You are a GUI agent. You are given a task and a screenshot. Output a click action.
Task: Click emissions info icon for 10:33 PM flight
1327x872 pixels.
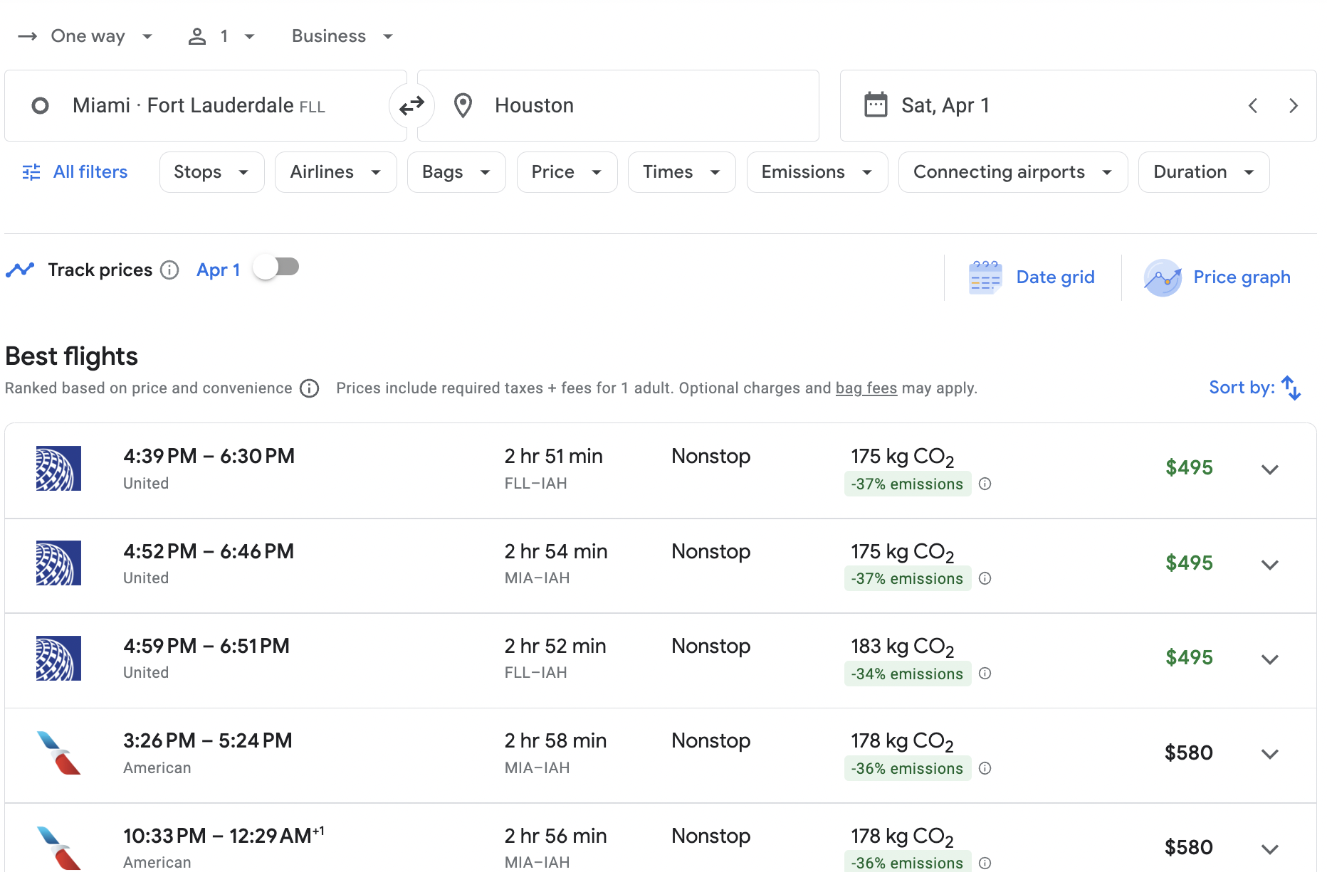(985, 863)
